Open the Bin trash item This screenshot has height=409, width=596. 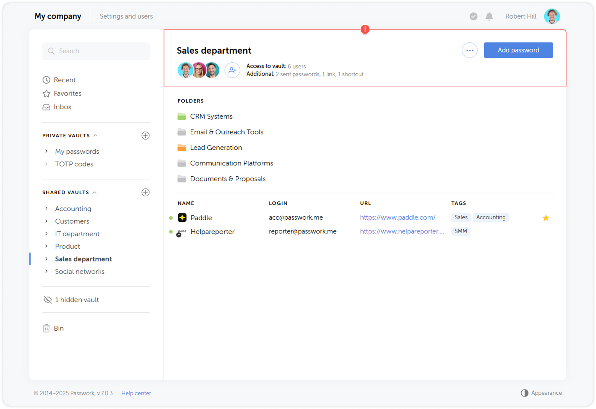point(53,328)
